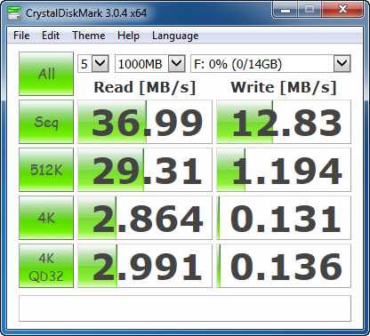The image size is (370, 336).
Task: Minimize the CrystalDiskMark window
Action: pyautogui.click(x=286, y=11)
